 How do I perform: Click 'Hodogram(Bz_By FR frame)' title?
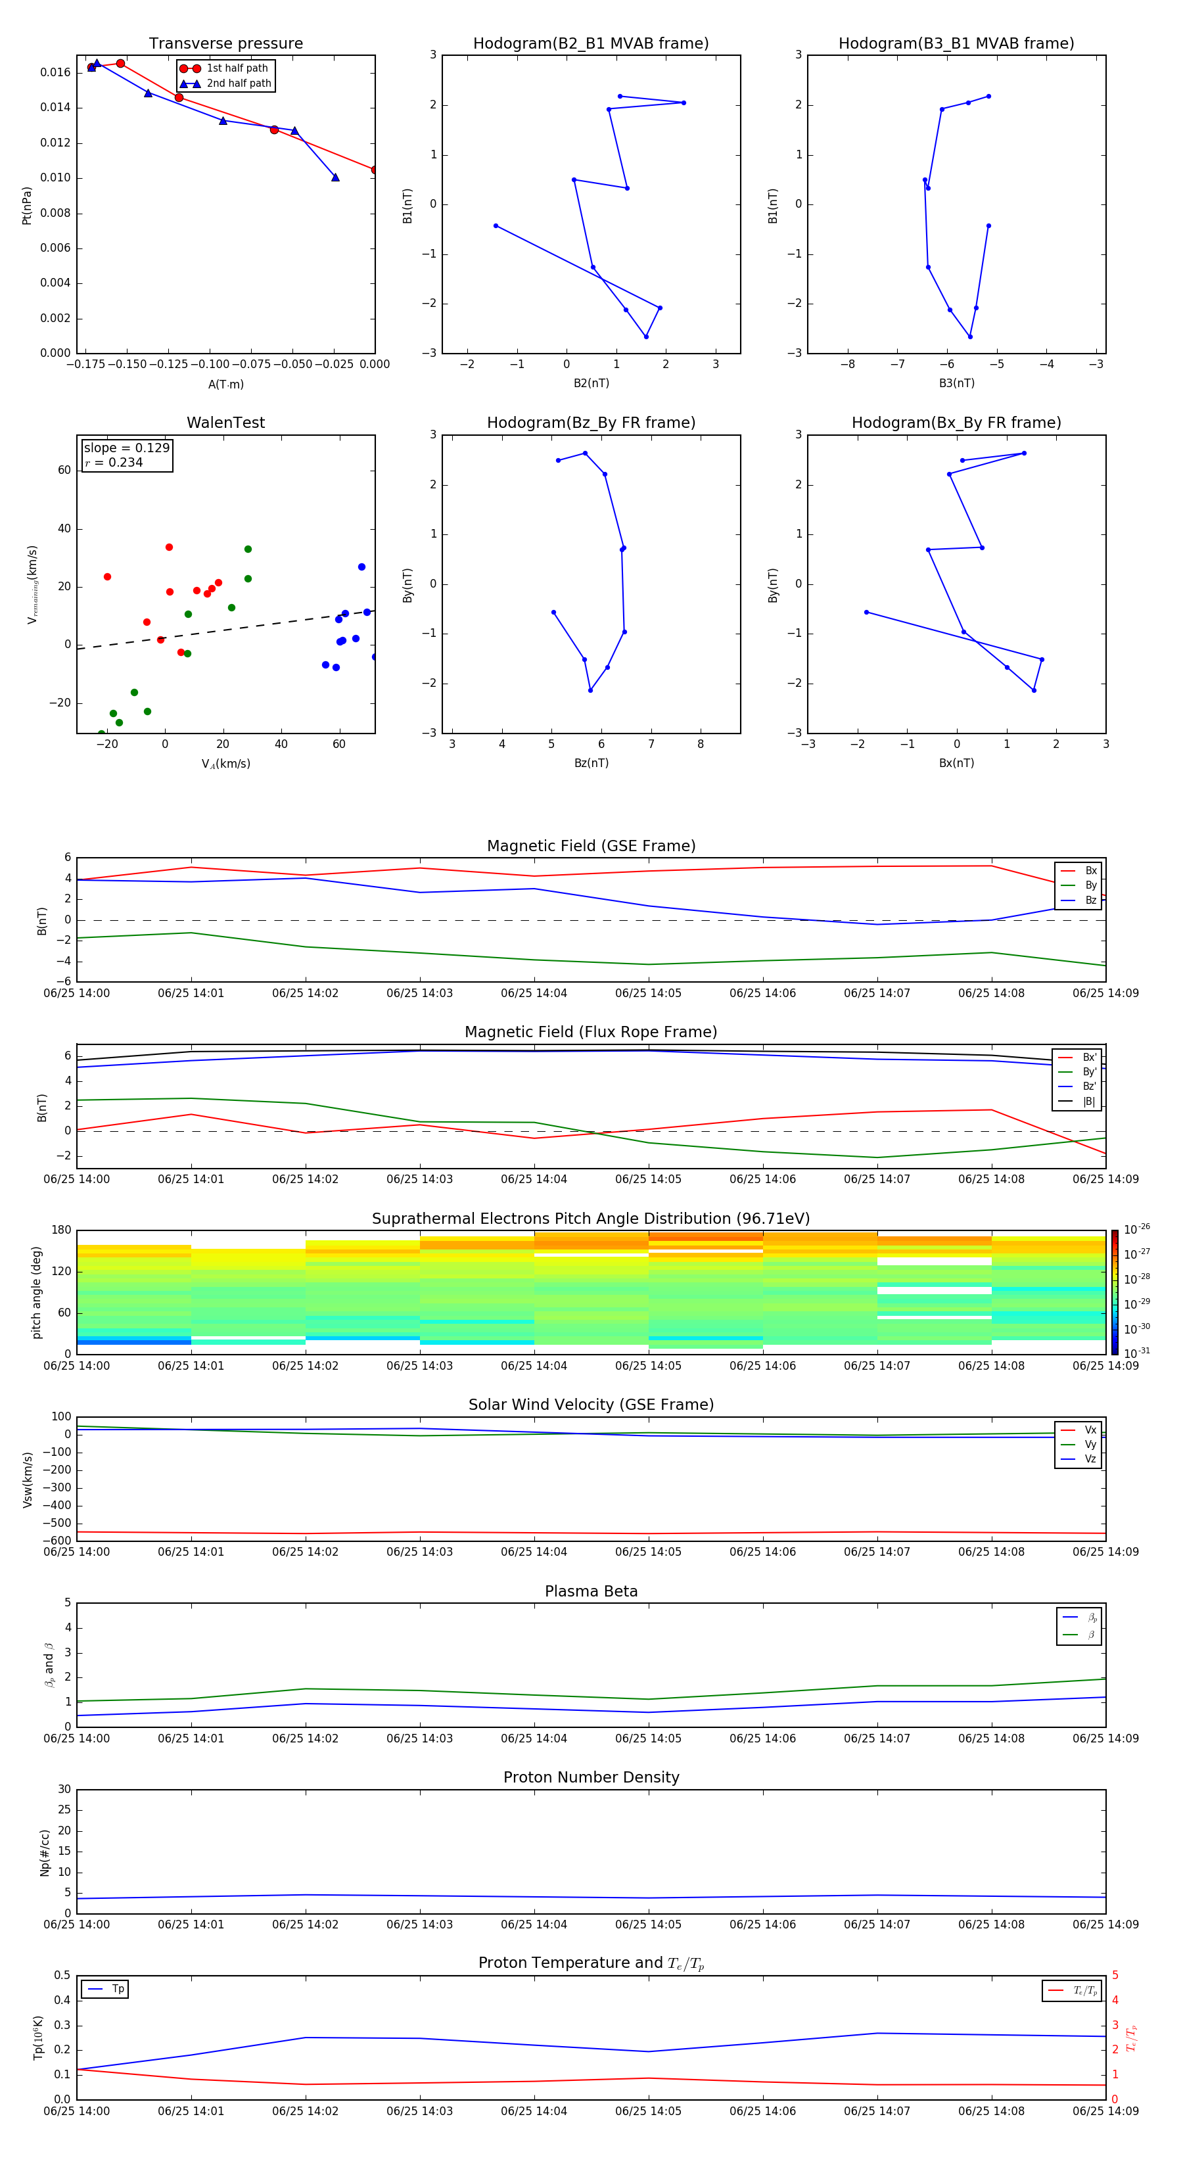591,423
